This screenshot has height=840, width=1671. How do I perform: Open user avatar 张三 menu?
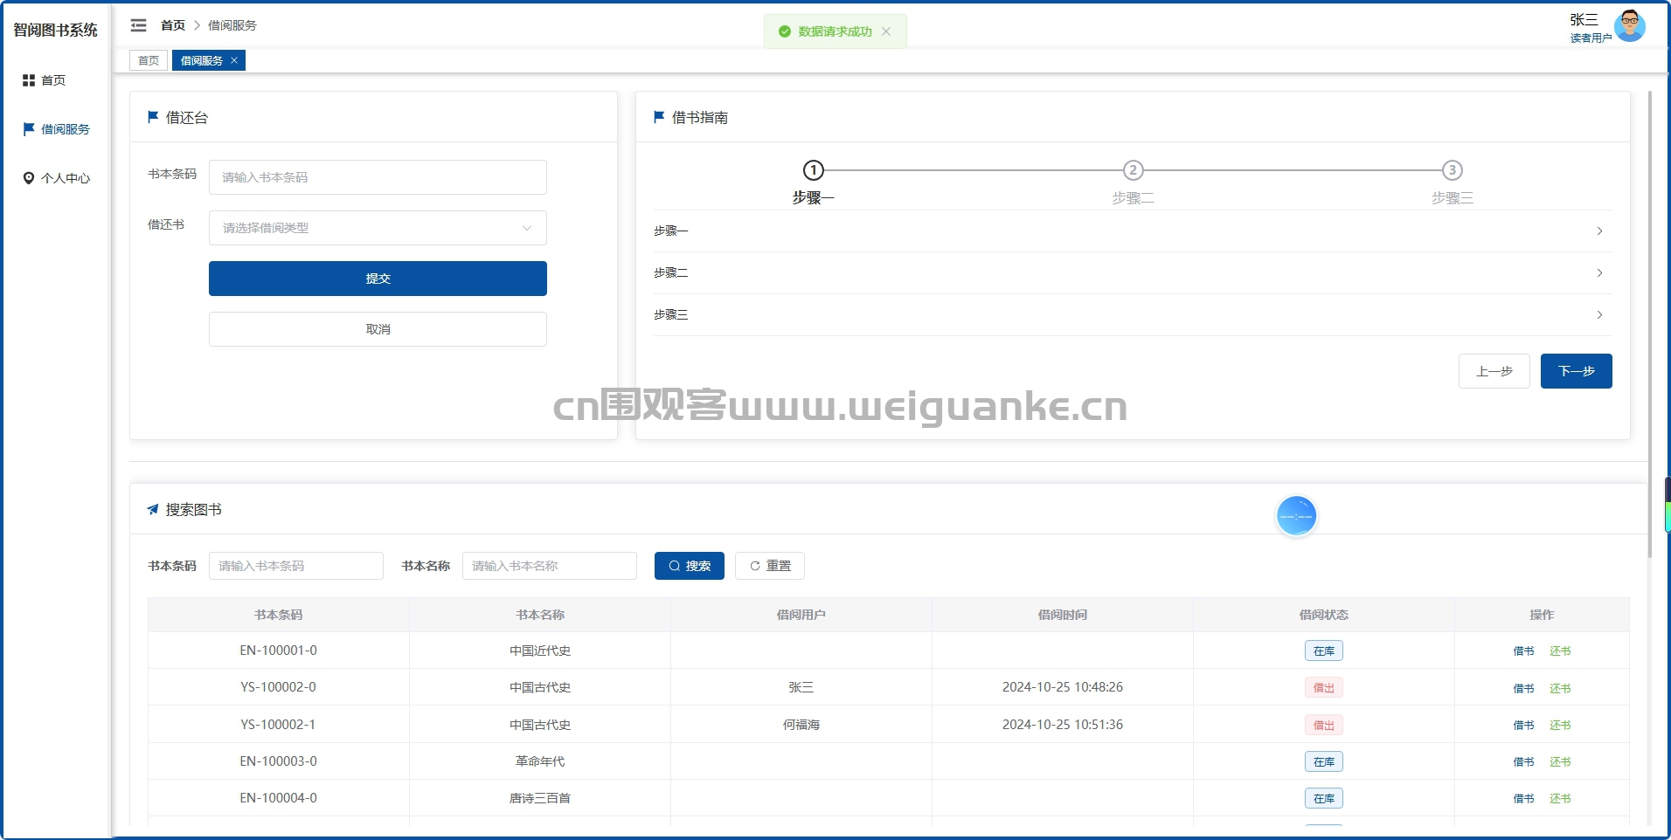[1629, 26]
